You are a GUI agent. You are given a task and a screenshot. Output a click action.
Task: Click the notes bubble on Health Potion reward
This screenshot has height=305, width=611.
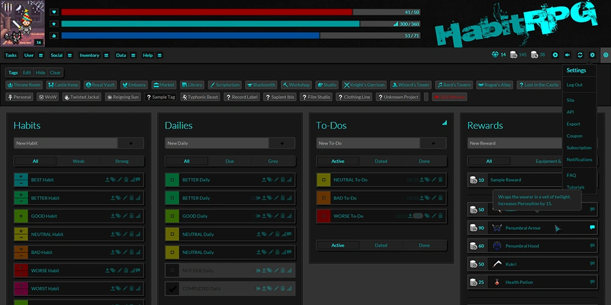(x=592, y=282)
